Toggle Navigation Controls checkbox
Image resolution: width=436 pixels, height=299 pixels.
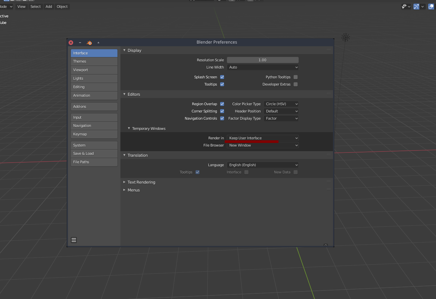click(x=222, y=118)
